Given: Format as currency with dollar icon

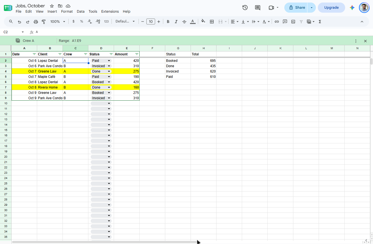Looking at the screenshot, I should coord(73,22).
